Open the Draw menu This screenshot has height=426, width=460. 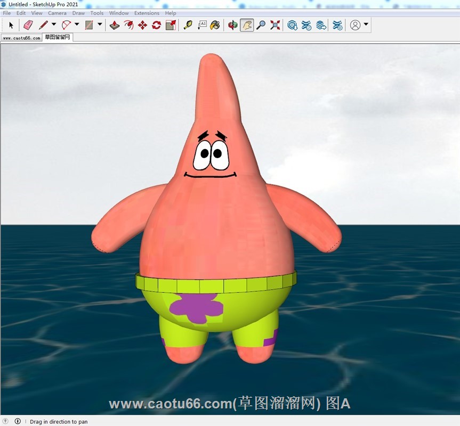[78, 13]
